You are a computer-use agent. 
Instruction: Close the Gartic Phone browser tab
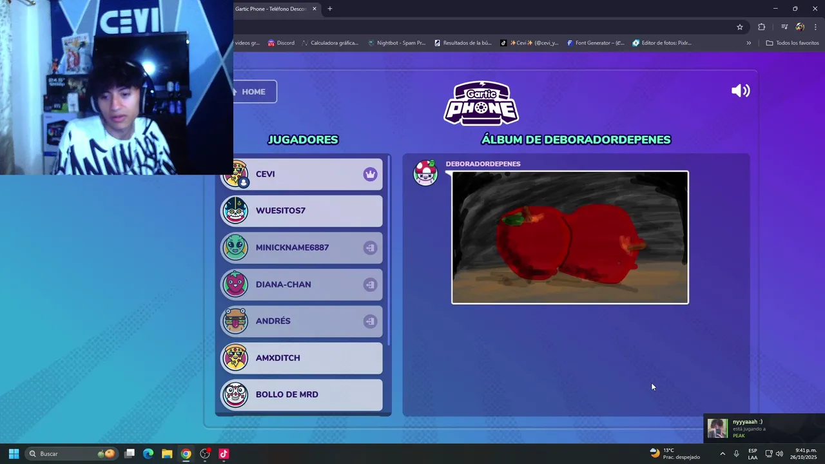tap(315, 9)
